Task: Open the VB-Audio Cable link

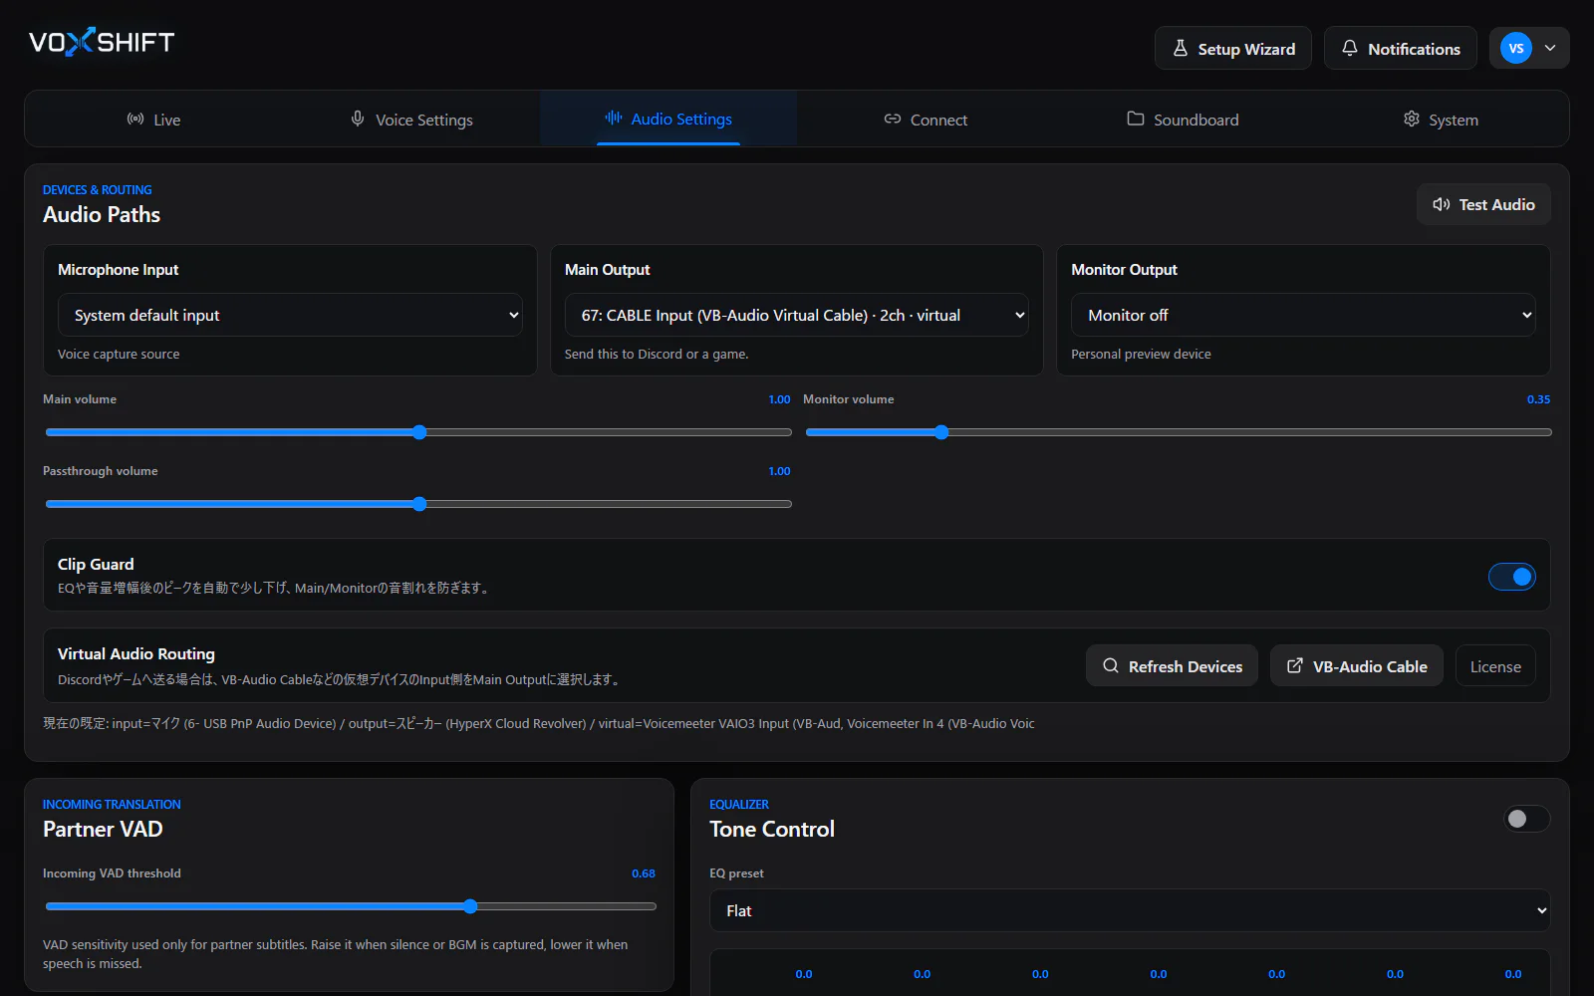Action: (x=1357, y=665)
